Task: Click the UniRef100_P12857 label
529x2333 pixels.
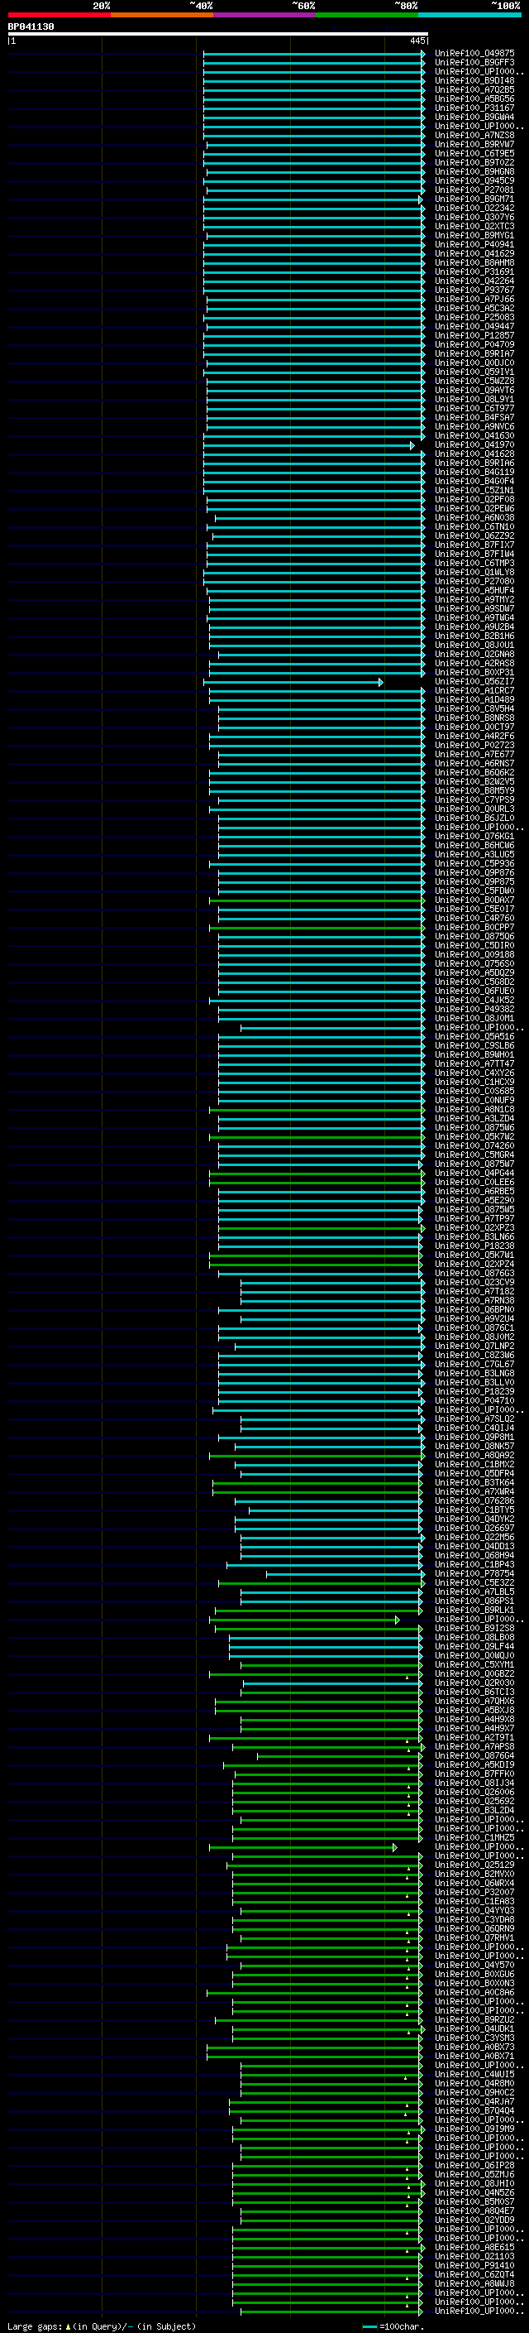Action: point(474,336)
